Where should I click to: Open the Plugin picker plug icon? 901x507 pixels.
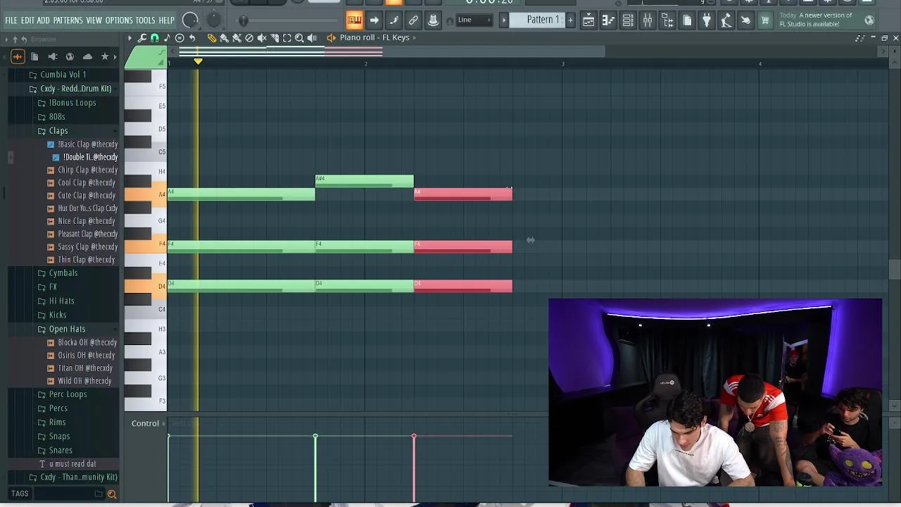tap(707, 20)
